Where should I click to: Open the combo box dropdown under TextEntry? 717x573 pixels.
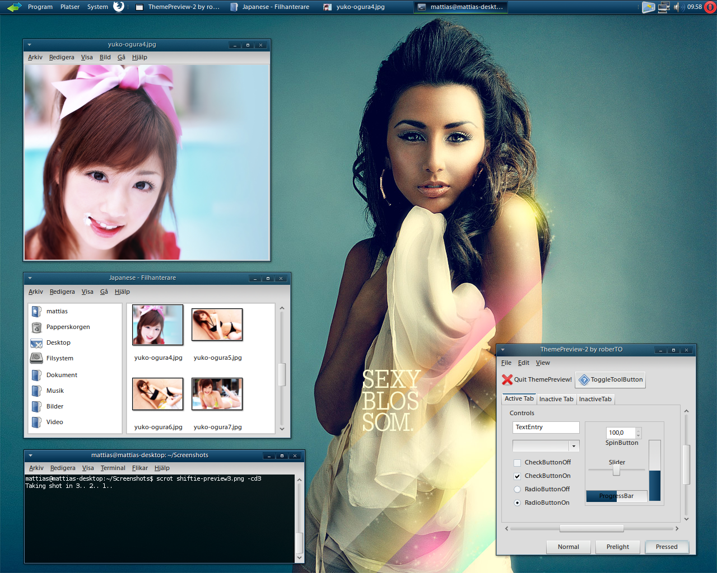coord(574,446)
